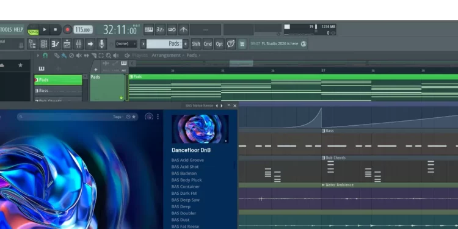Select the mute tool in playlist toolbar
The height and width of the screenshot is (229, 458).
79,55
